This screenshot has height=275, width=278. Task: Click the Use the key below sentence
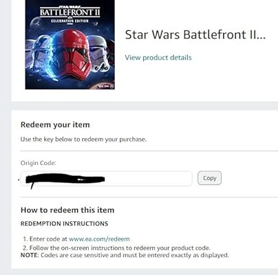point(83,140)
